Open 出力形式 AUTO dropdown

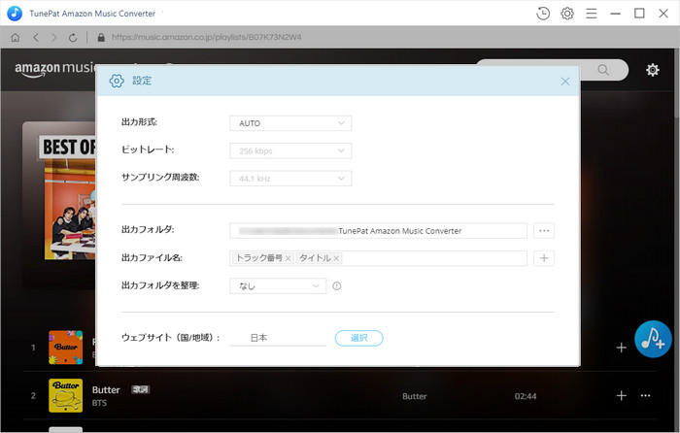tap(290, 123)
